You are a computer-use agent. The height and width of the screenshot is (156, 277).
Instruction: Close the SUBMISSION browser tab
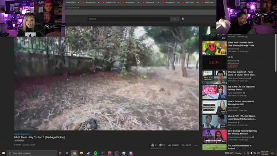tap(118, 3)
